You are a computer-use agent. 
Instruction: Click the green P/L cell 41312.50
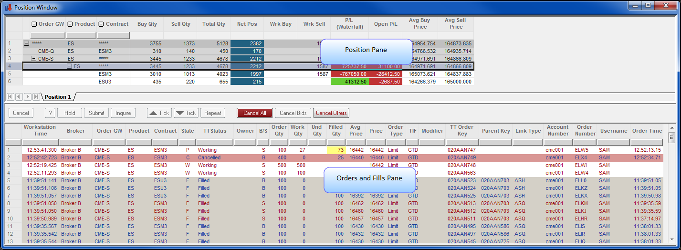pos(349,82)
